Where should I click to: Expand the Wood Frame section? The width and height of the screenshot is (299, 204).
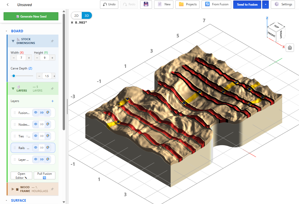coord(13,189)
